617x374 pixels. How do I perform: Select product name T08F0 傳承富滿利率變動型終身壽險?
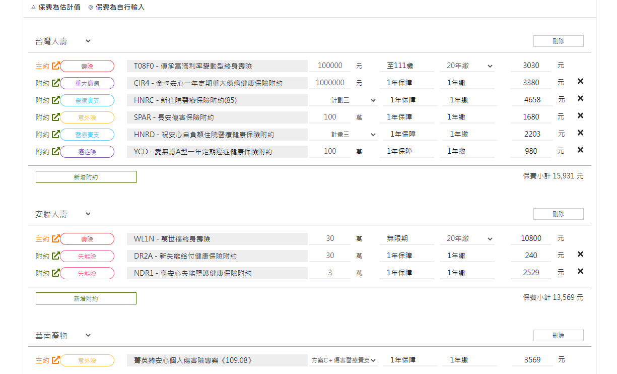pyautogui.click(x=217, y=66)
